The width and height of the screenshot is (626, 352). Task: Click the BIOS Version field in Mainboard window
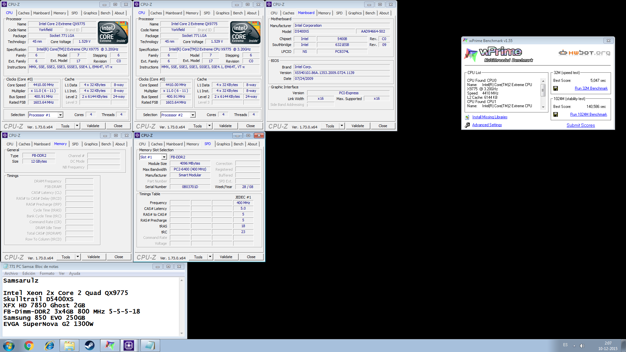(342, 73)
